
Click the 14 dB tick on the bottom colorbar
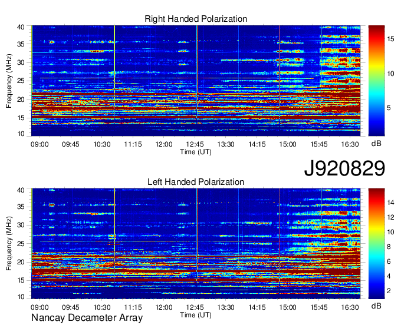[x=390, y=203]
